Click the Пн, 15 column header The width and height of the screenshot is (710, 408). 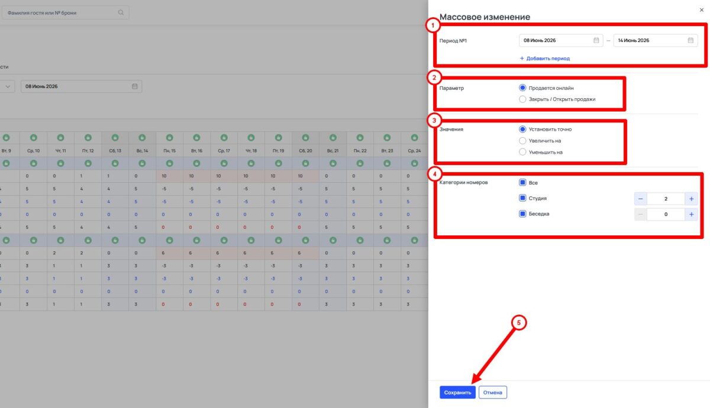[x=170, y=151]
